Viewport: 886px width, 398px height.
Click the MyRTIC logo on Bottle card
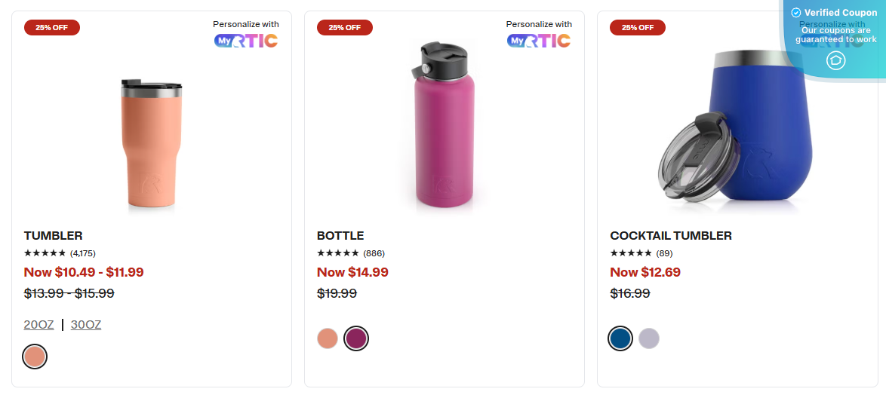(539, 41)
